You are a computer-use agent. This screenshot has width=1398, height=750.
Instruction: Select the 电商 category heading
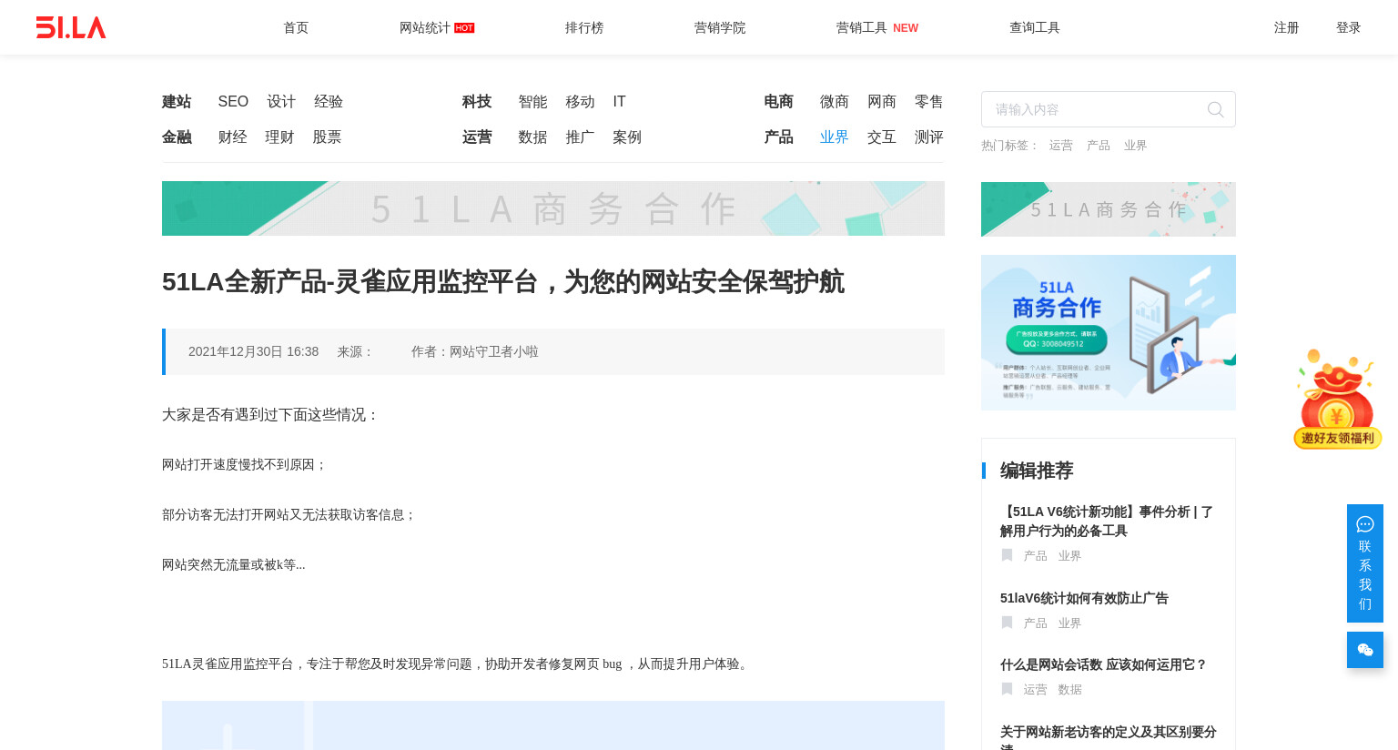click(x=778, y=102)
